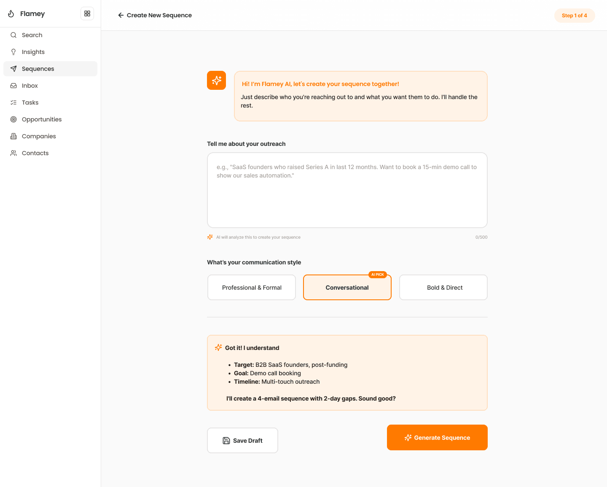The height and width of the screenshot is (487, 607).
Task: Click the back arrow beside Create New Sequence
Action: tap(121, 15)
